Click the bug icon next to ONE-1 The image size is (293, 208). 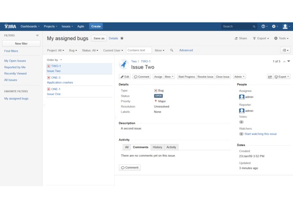(48, 89)
